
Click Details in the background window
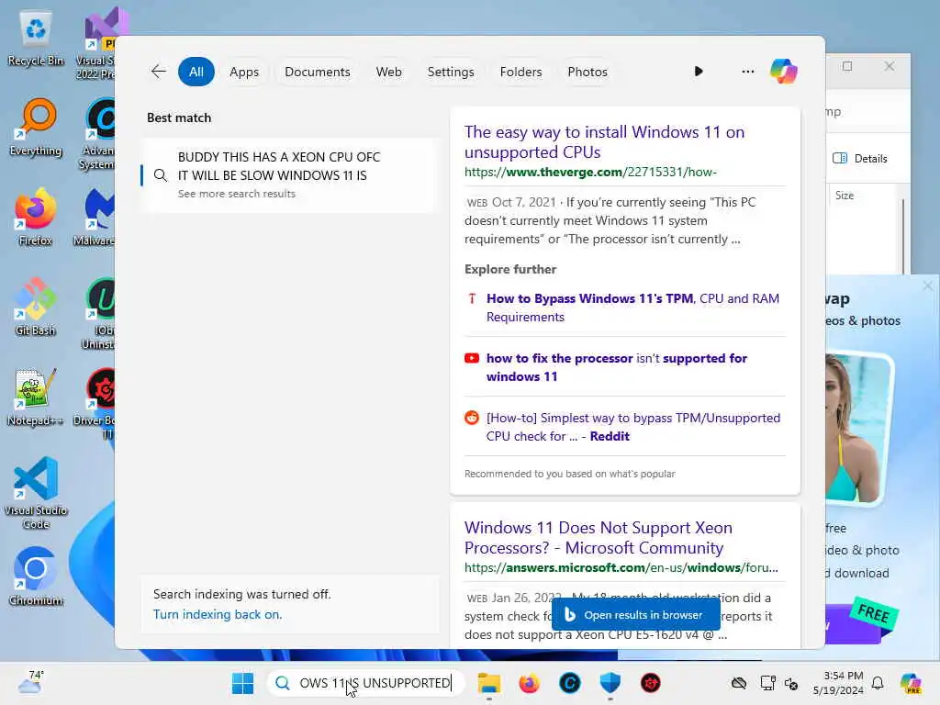tap(859, 158)
